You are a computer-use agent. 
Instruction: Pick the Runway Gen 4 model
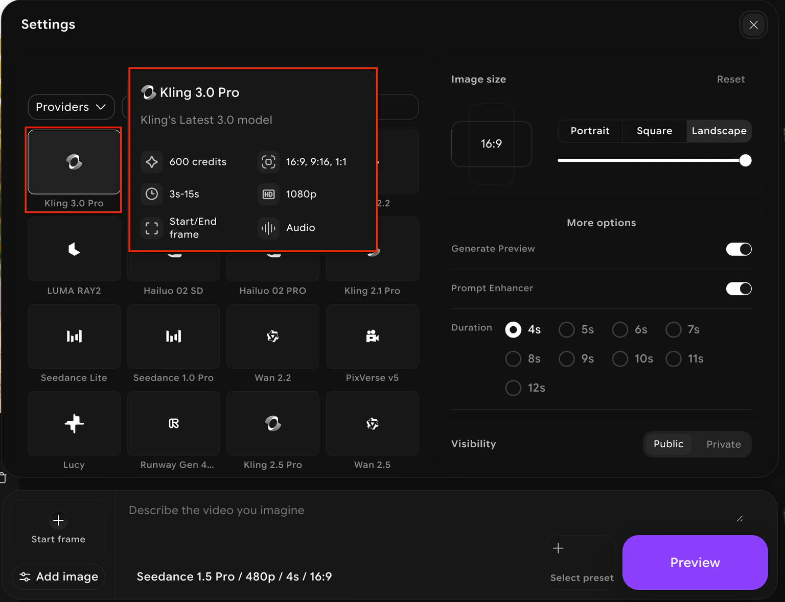(x=173, y=423)
